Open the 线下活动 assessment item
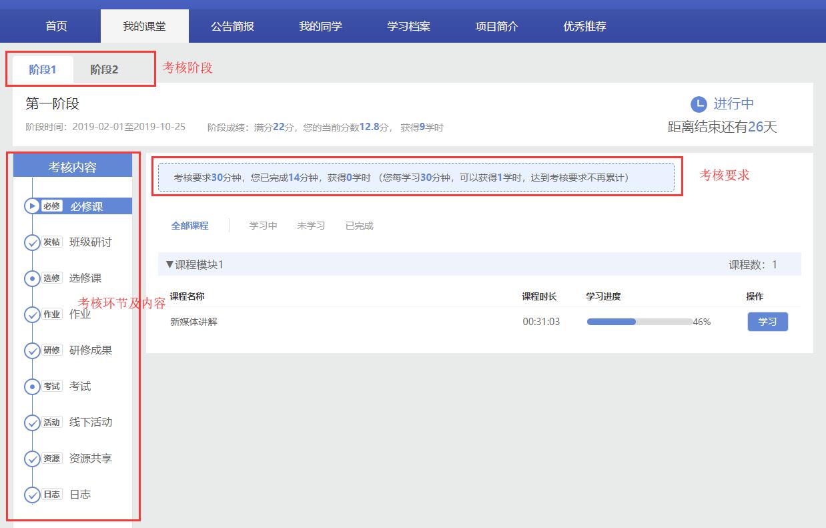Viewport: 826px width, 528px height. point(91,423)
